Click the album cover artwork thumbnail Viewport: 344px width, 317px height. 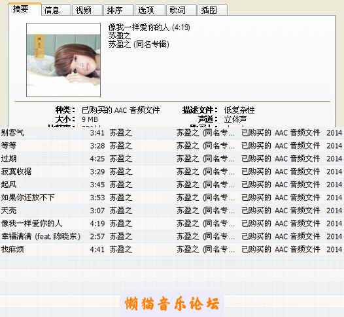tap(63, 60)
